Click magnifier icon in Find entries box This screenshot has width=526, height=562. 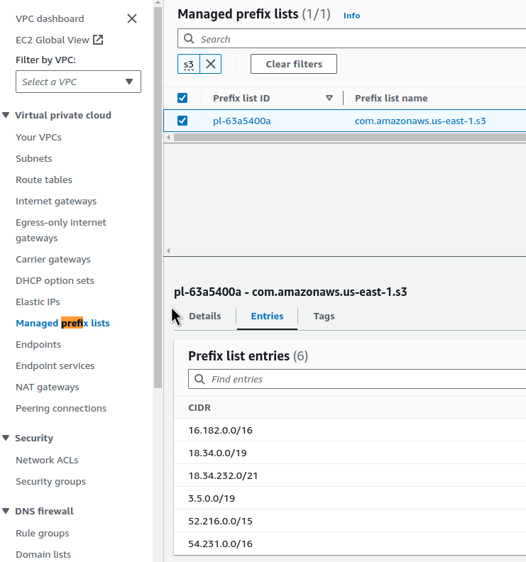[199, 379]
